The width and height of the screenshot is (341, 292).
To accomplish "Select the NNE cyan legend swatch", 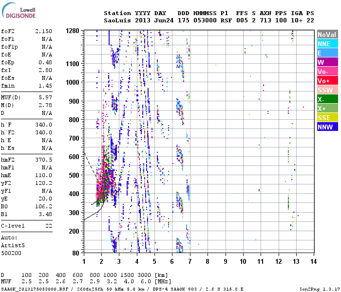I will (x=327, y=44).
